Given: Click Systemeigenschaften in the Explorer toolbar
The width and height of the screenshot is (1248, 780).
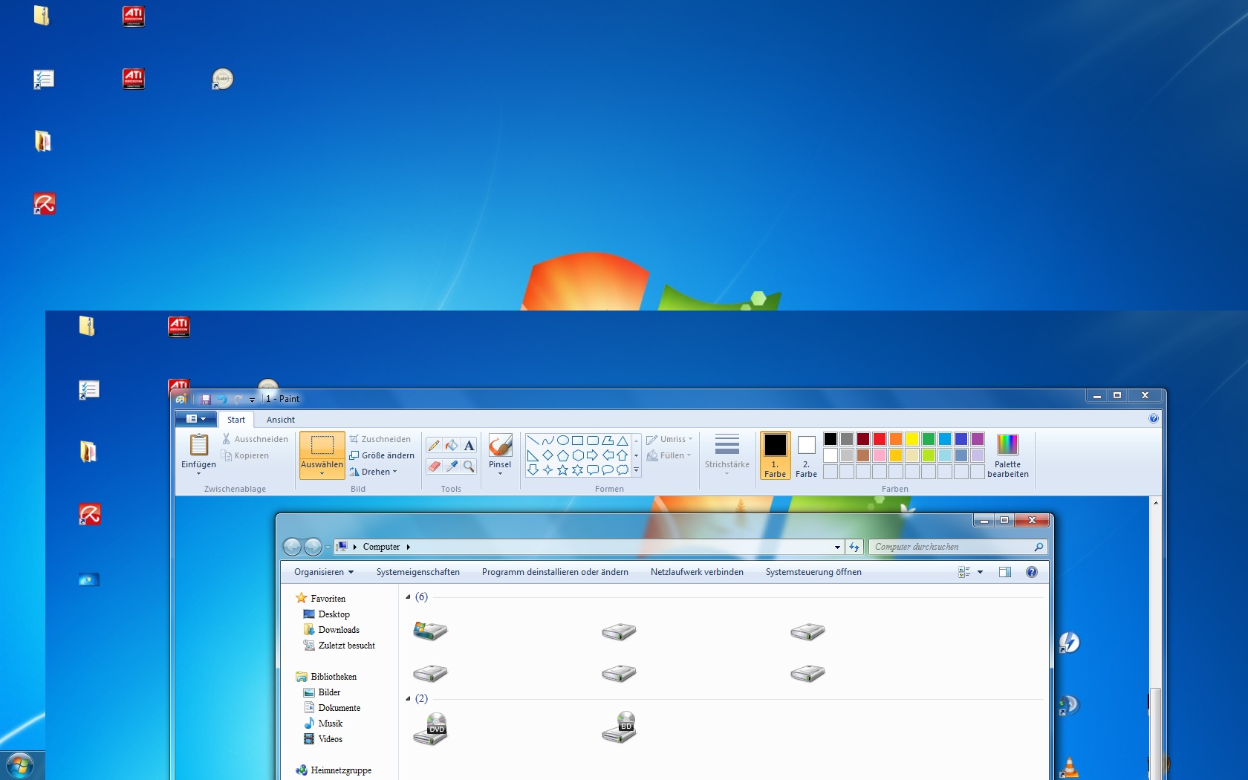Looking at the screenshot, I should [417, 572].
